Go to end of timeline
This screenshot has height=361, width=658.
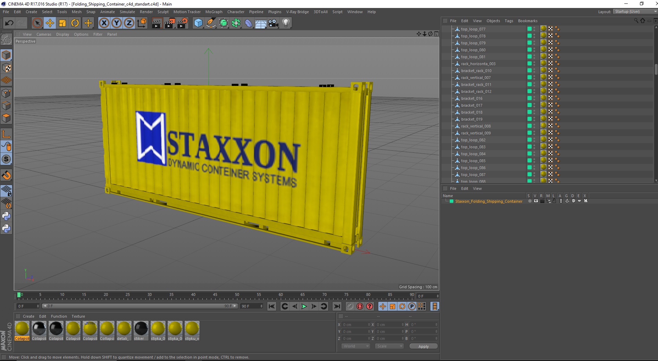coord(337,306)
